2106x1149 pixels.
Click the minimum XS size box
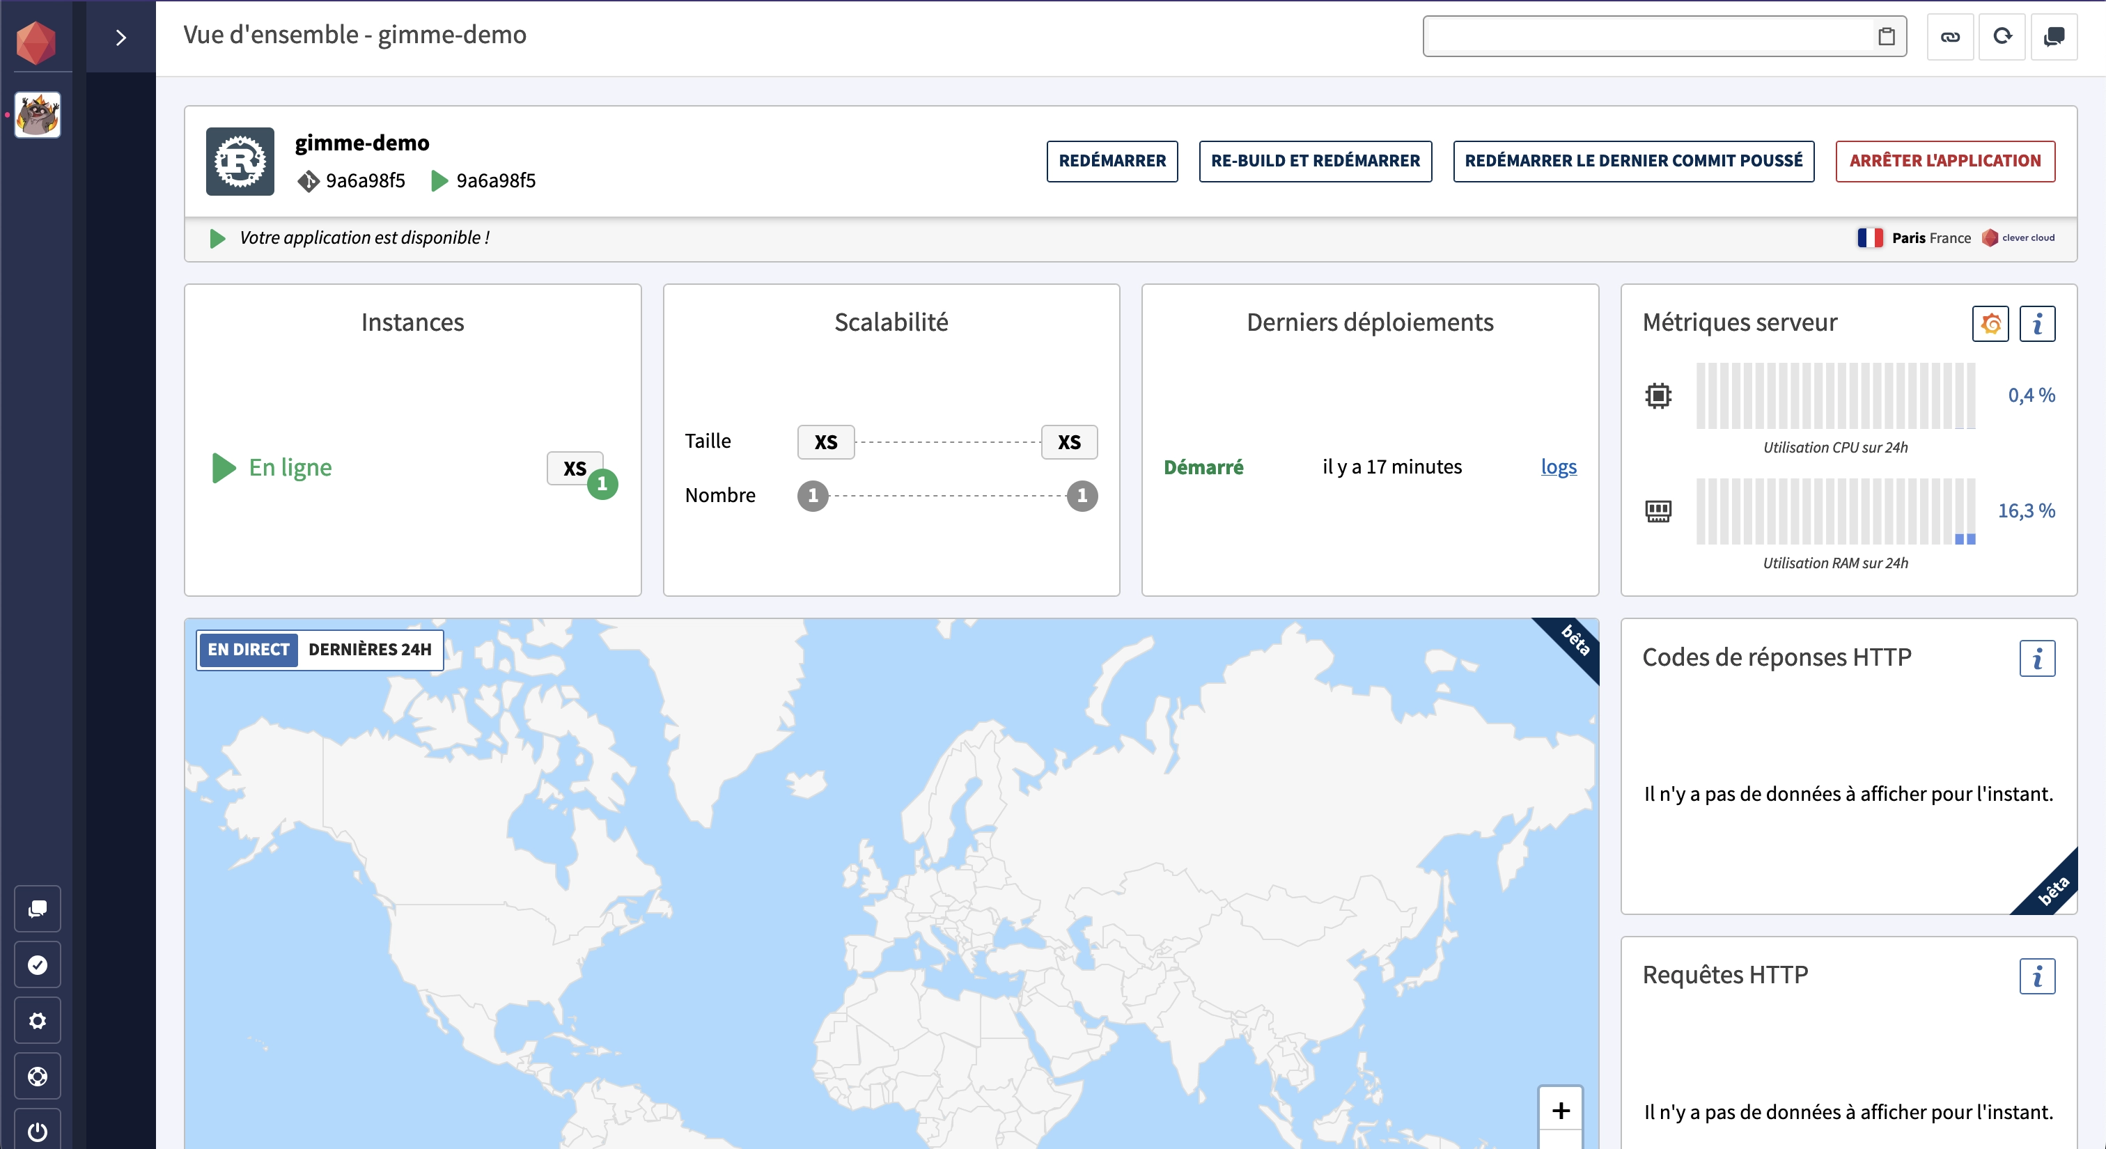point(826,442)
